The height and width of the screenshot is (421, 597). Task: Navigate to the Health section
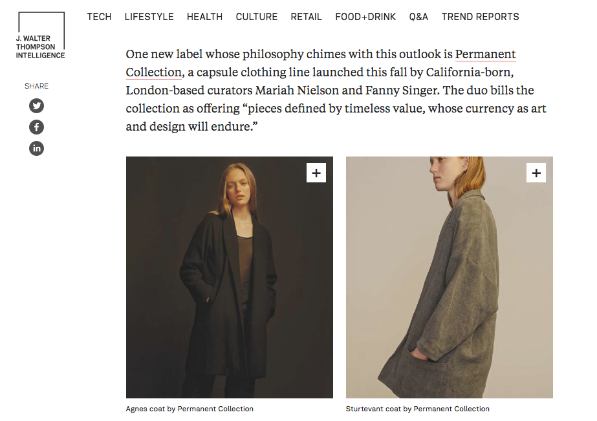pyautogui.click(x=204, y=17)
